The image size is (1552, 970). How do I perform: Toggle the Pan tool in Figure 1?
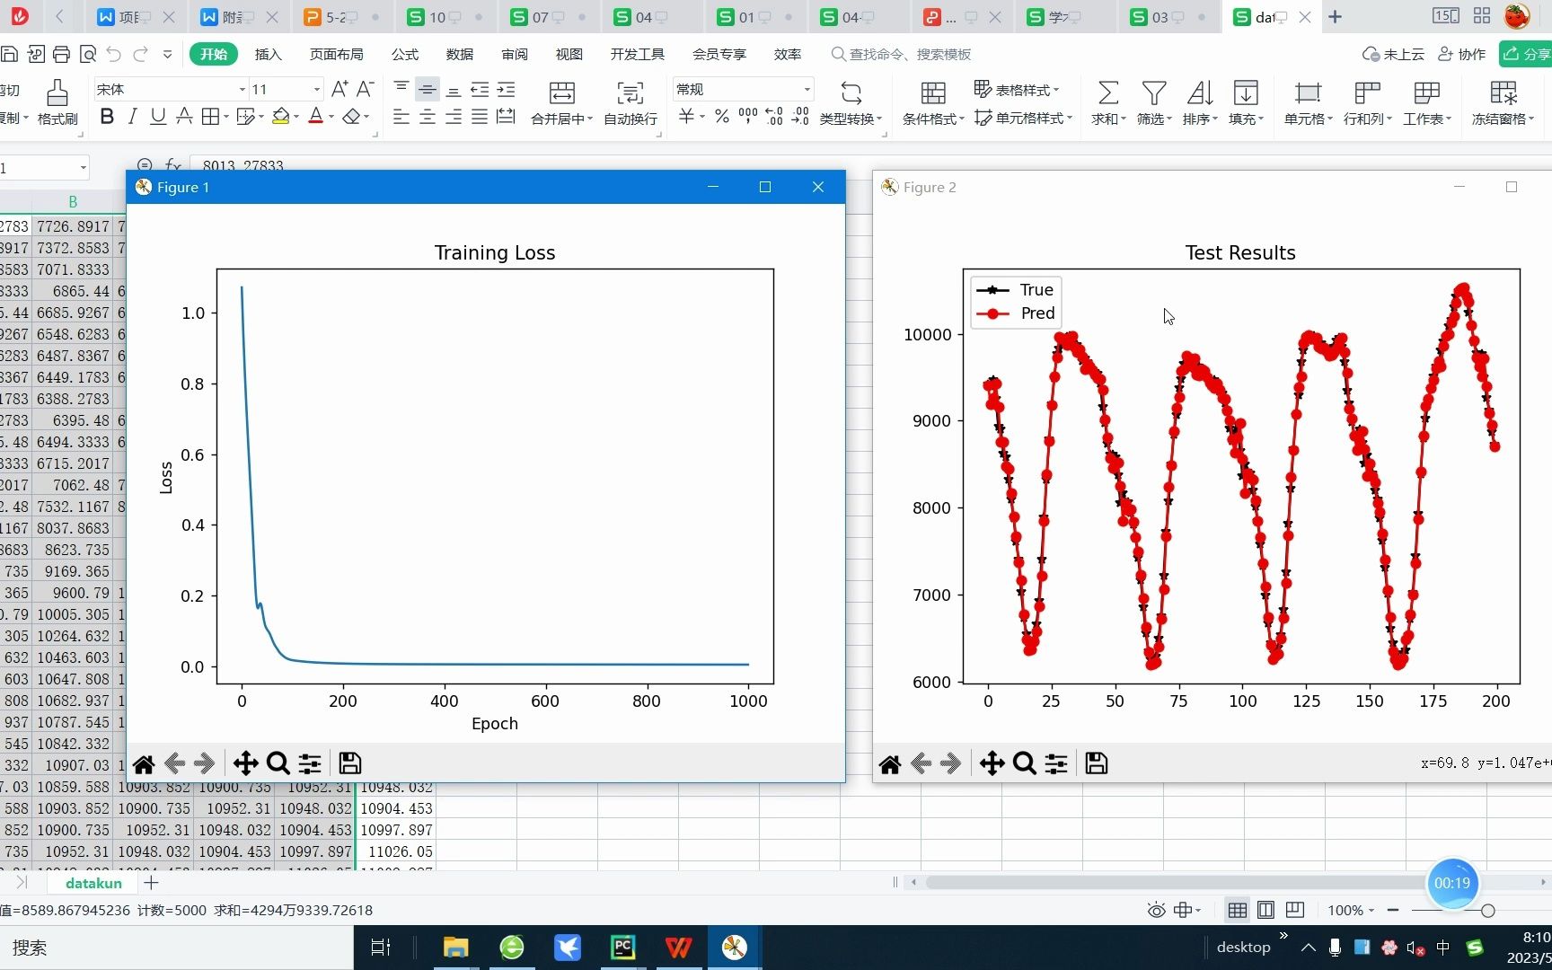point(245,764)
